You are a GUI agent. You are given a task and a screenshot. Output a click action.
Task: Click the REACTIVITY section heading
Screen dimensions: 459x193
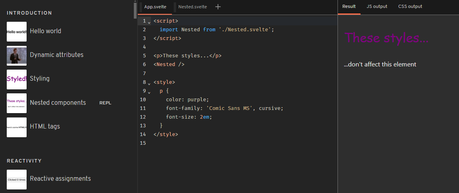[24, 161]
